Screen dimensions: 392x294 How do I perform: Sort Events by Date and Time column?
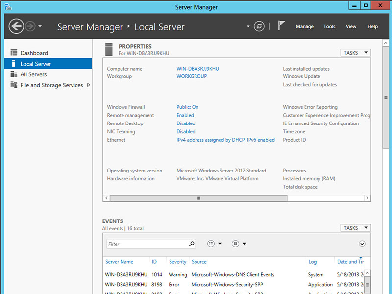[350, 262]
